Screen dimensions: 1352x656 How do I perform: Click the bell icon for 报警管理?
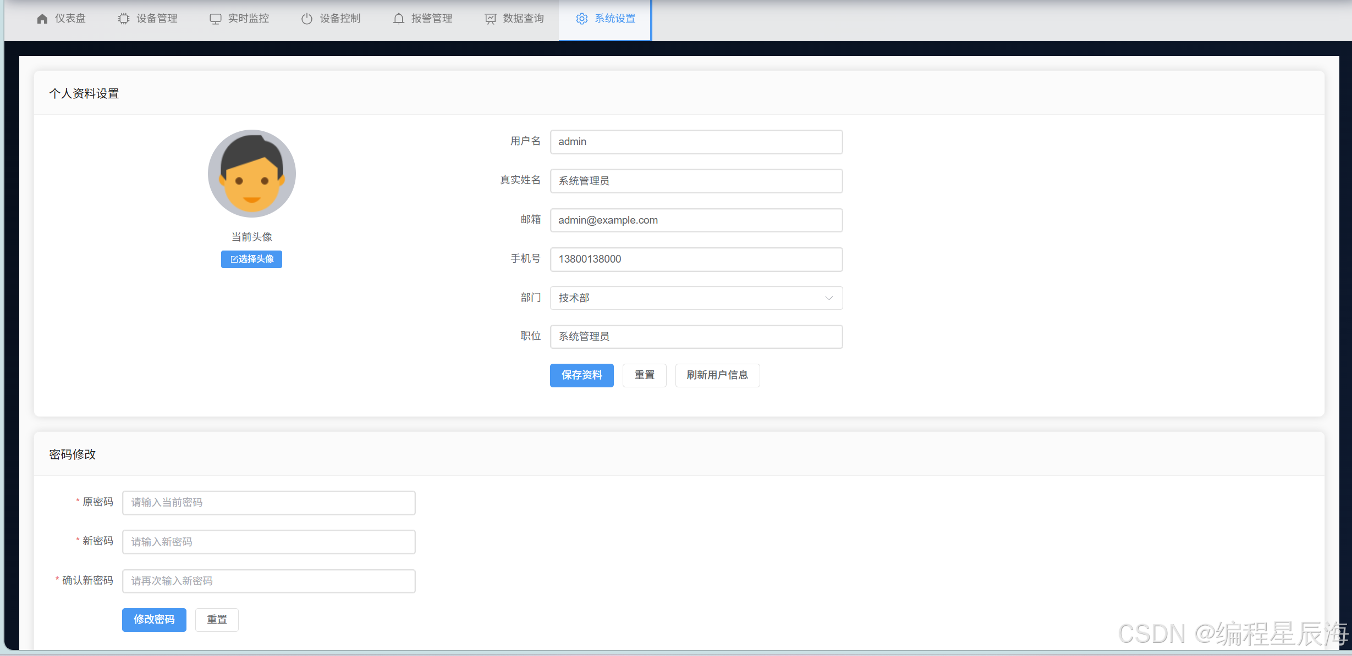(399, 19)
